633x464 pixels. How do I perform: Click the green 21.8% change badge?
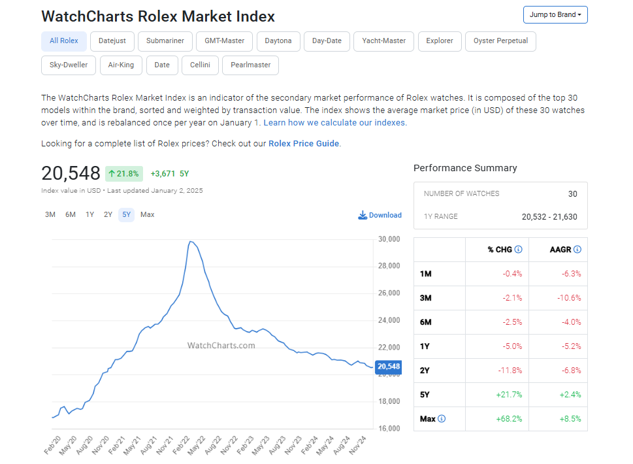coord(123,174)
